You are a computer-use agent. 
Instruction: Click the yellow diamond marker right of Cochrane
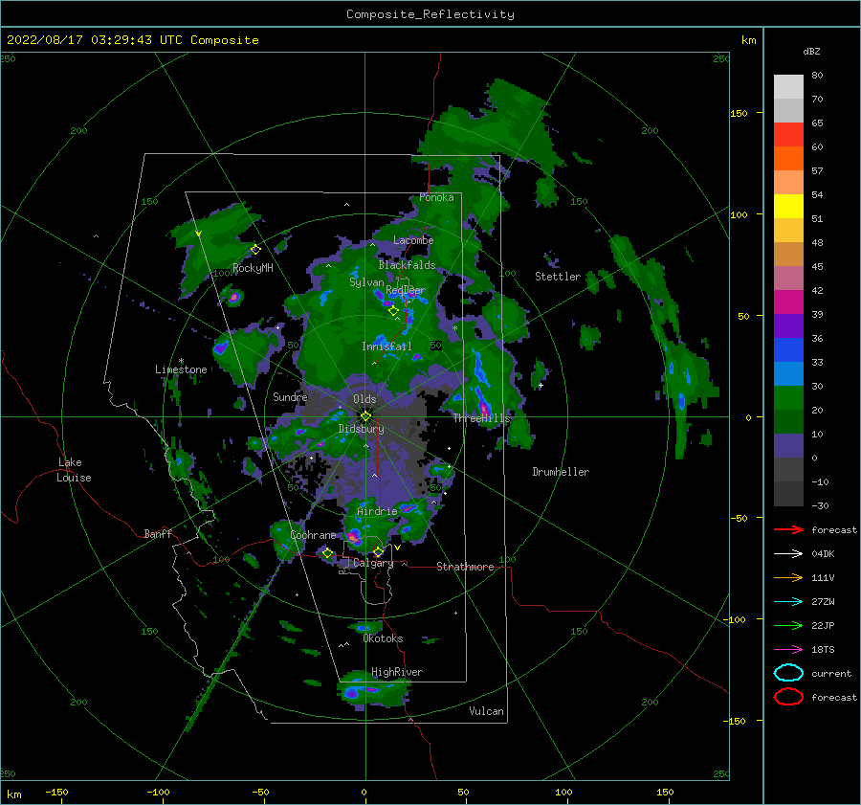click(x=327, y=553)
